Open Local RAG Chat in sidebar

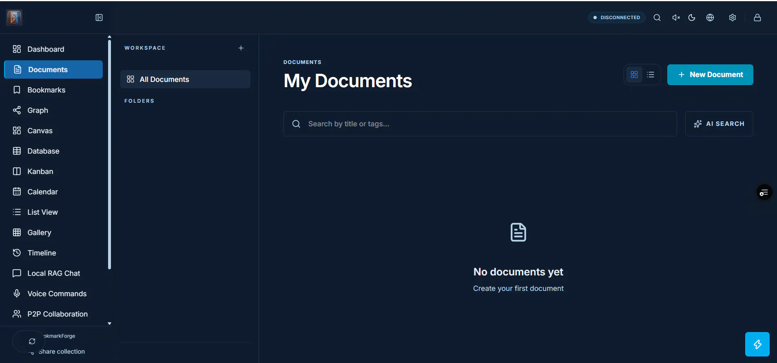pos(53,273)
